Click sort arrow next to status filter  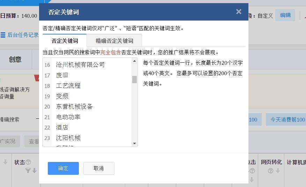click(x=35, y=171)
